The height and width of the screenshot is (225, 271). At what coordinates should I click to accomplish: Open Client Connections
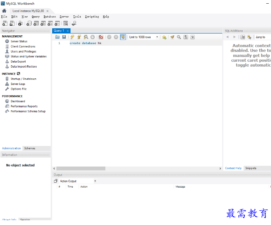pos(23,46)
